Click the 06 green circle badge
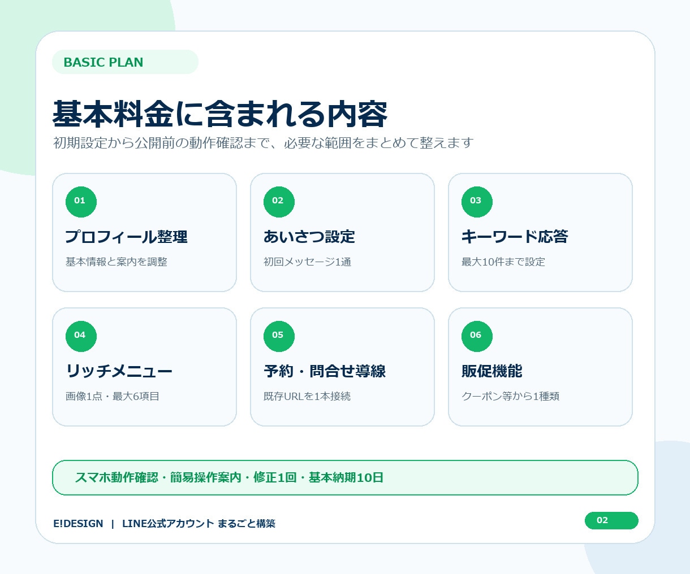Viewport: 690px width, 574px height. click(477, 336)
